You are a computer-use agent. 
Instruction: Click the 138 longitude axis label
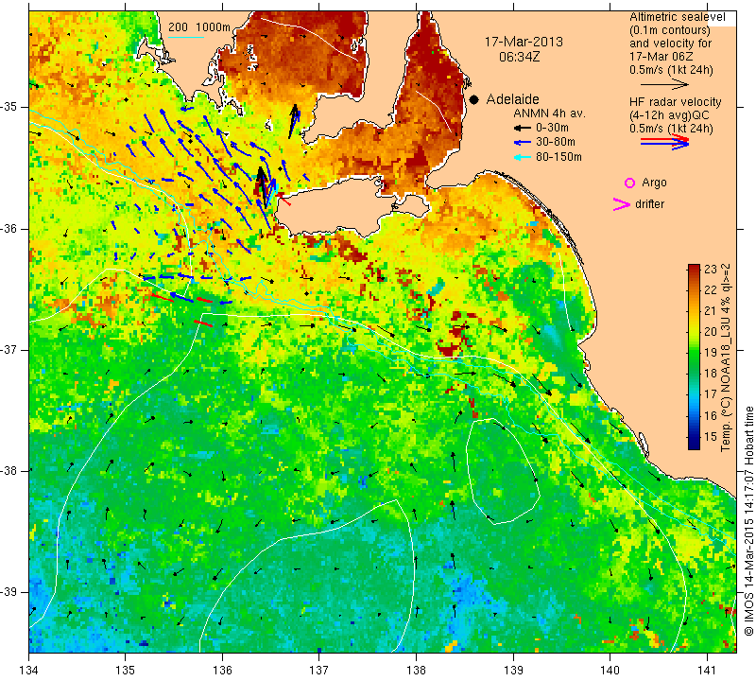[x=416, y=671]
